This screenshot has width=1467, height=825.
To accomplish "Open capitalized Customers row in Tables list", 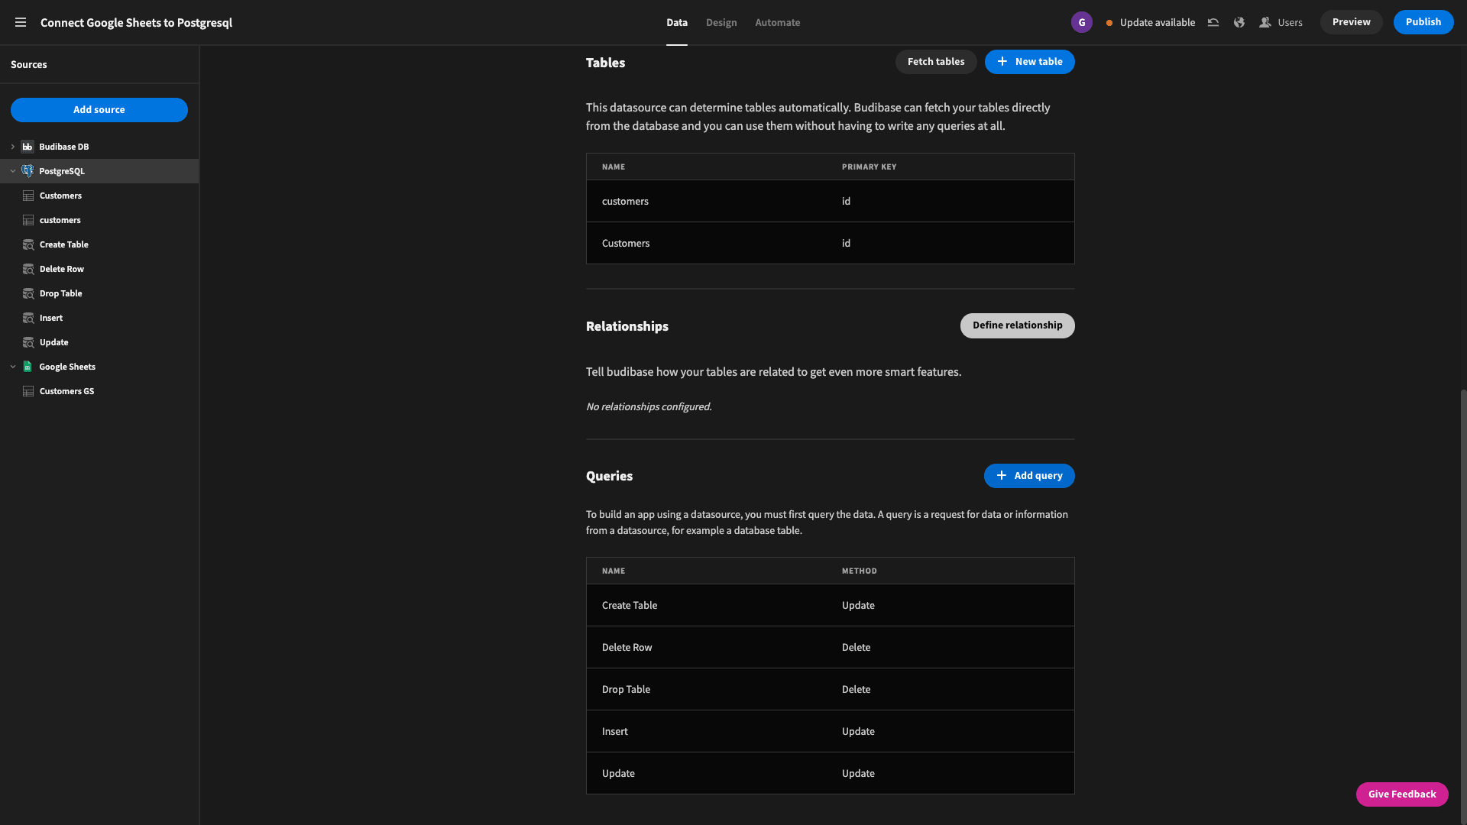I will tap(830, 243).
